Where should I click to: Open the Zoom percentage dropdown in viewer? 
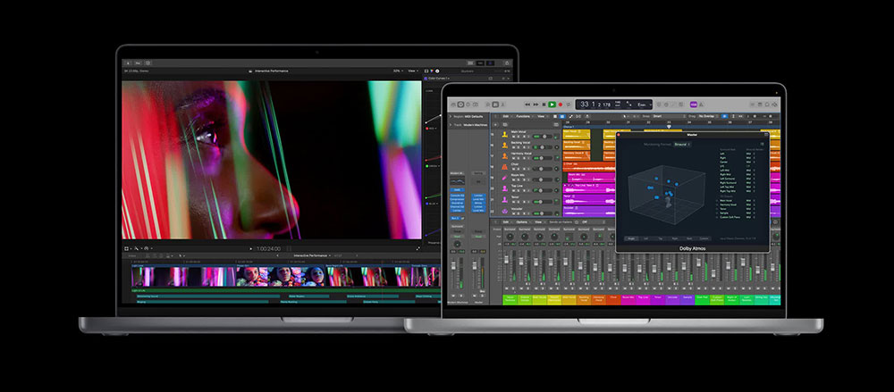tap(396, 71)
